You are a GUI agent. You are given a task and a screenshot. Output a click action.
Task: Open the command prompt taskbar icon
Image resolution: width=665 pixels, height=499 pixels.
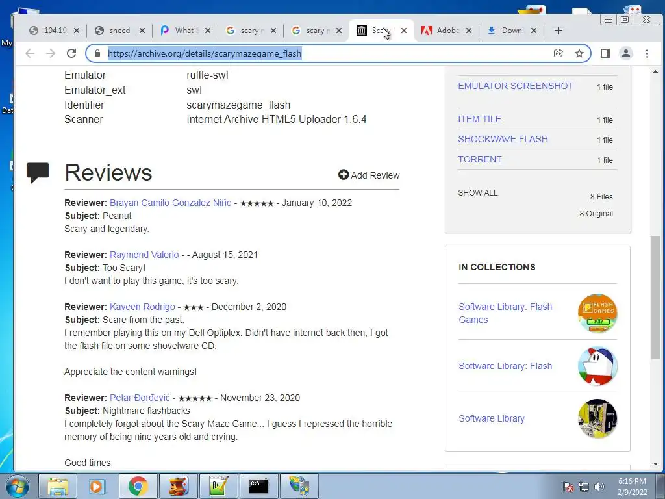tap(258, 486)
